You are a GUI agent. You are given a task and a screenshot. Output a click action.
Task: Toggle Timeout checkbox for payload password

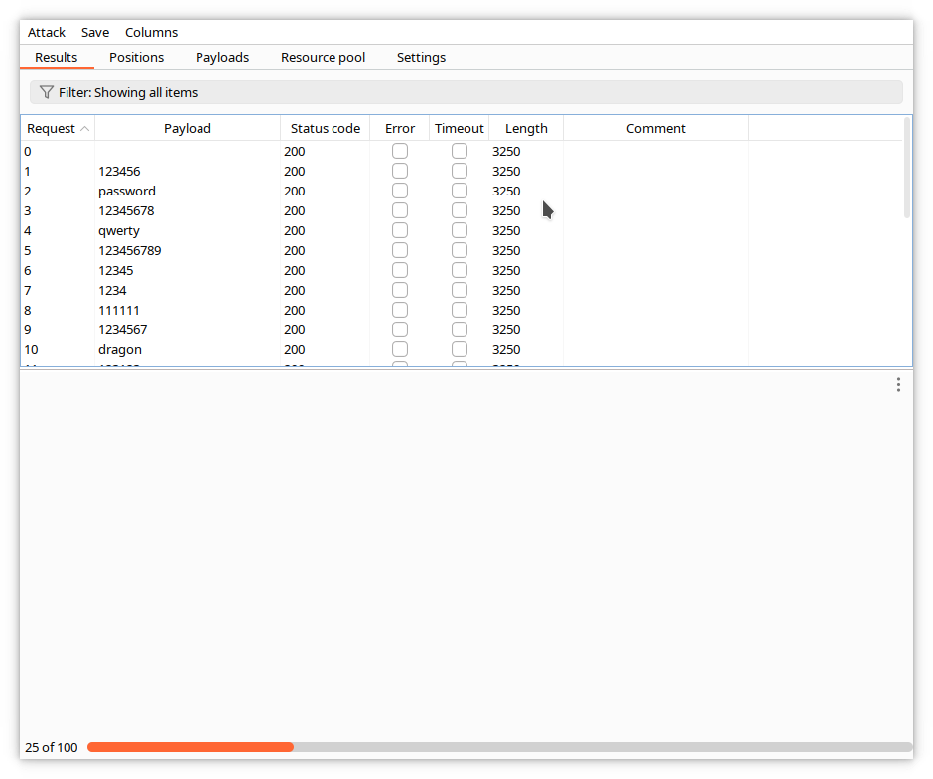click(460, 191)
